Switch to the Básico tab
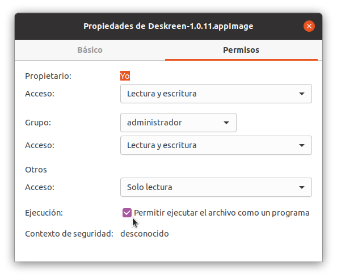337x278 pixels. coord(90,50)
